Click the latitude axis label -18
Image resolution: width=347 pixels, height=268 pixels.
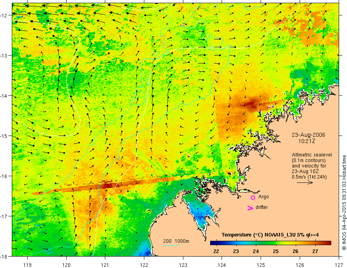[5, 257]
